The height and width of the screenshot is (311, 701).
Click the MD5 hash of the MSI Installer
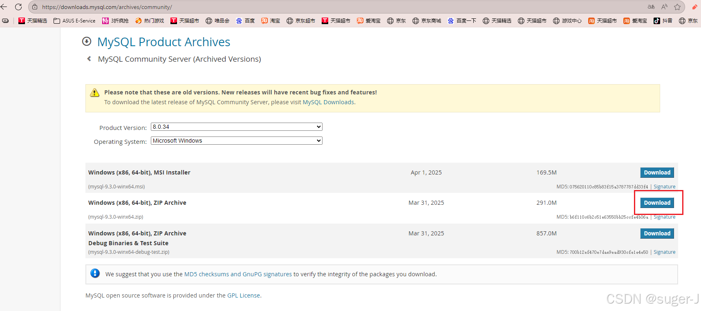(609, 187)
